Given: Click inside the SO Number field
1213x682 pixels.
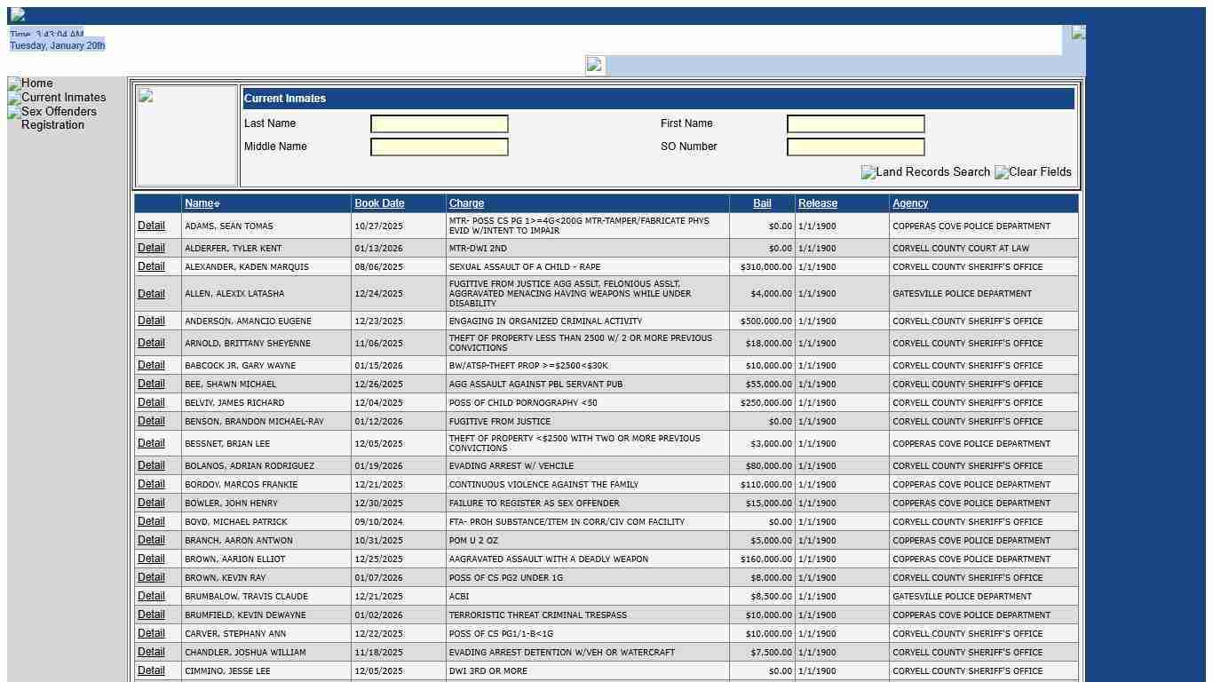Looking at the screenshot, I should [855, 147].
